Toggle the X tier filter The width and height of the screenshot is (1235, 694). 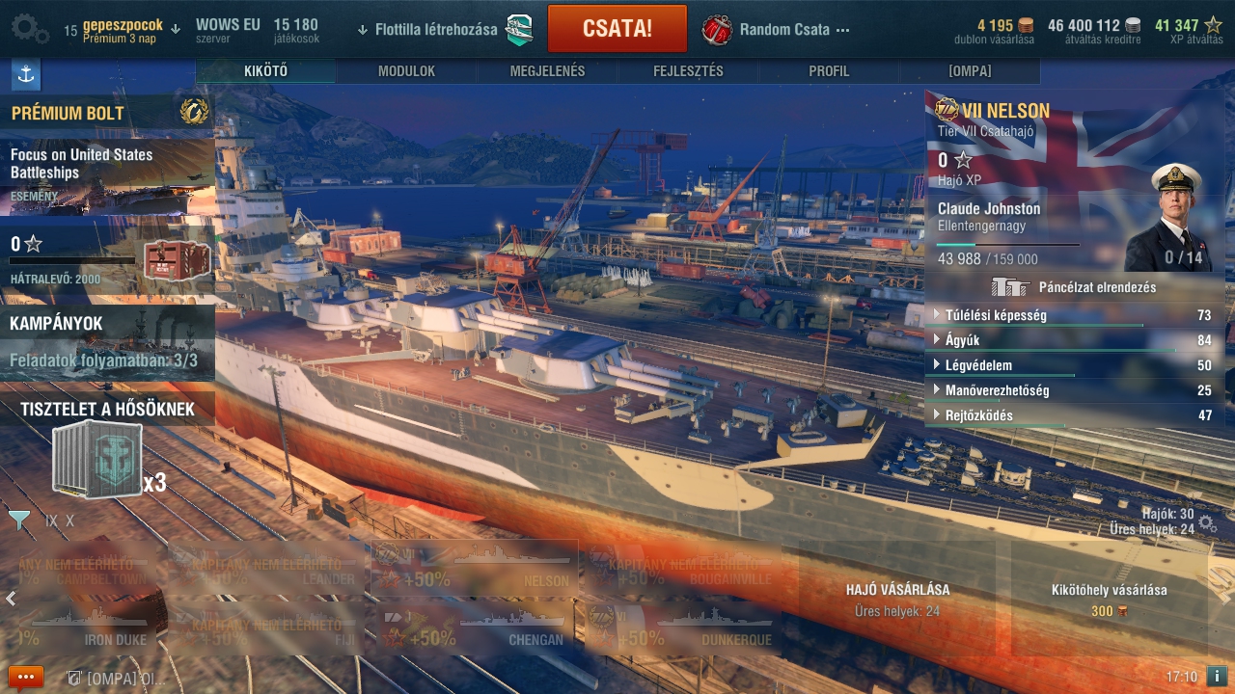pos(69,521)
